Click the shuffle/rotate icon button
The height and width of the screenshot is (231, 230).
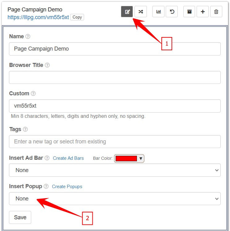[141, 12]
